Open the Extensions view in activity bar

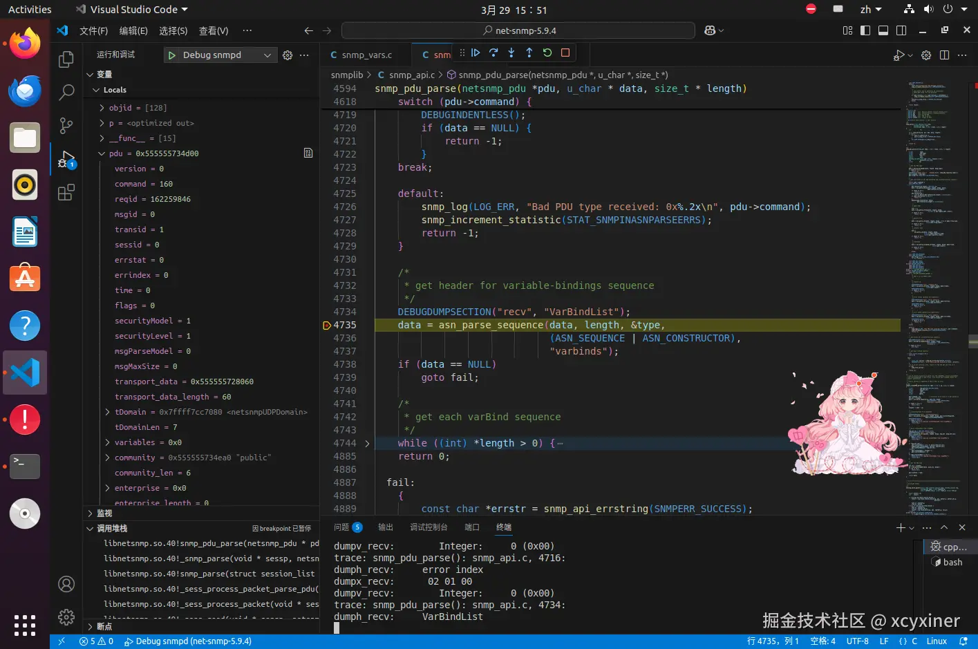pos(66,192)
